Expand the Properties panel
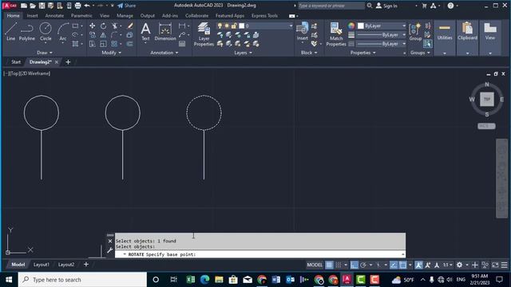The width and height of the screenshot is (511, 287). [x=362, y=53]
